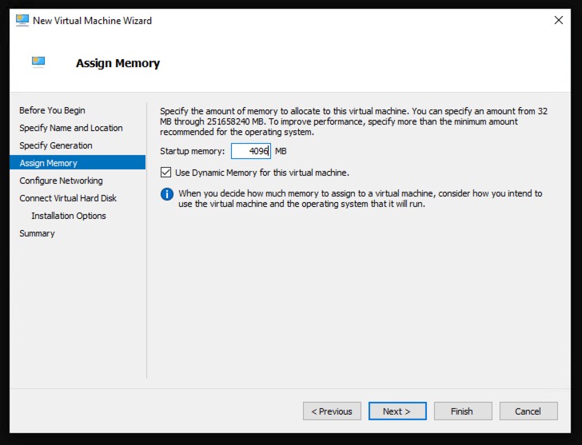Screen dimensions: 582x445
Task: Click the Assign Memory page heading
Action: click(118, 63)
